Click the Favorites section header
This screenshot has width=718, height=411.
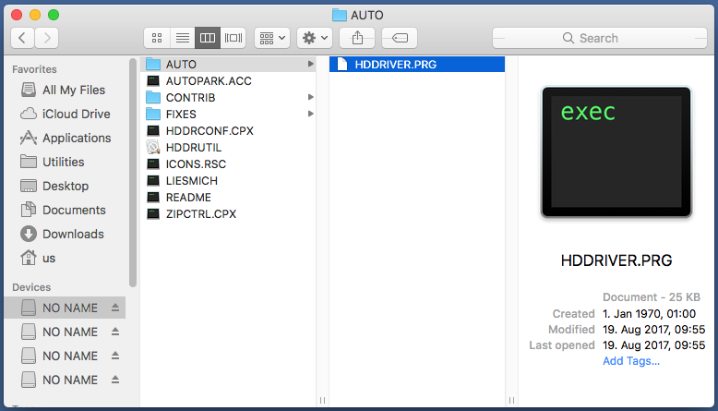point(34,69)
